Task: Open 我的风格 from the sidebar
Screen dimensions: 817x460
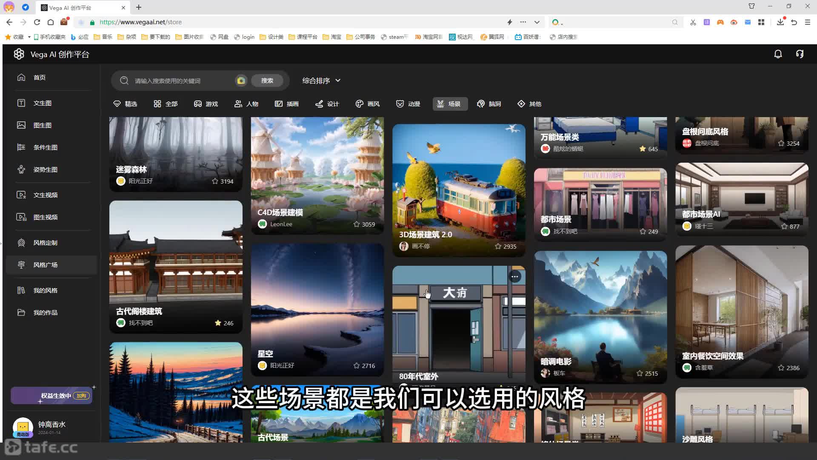Action: 45,290
